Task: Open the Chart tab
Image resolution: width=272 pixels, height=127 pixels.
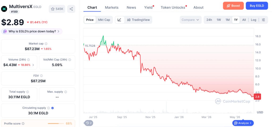Action: 92,8
